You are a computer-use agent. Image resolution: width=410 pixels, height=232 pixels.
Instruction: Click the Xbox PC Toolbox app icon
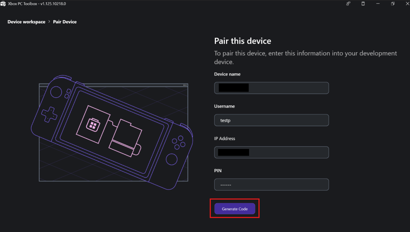[3, 4]
